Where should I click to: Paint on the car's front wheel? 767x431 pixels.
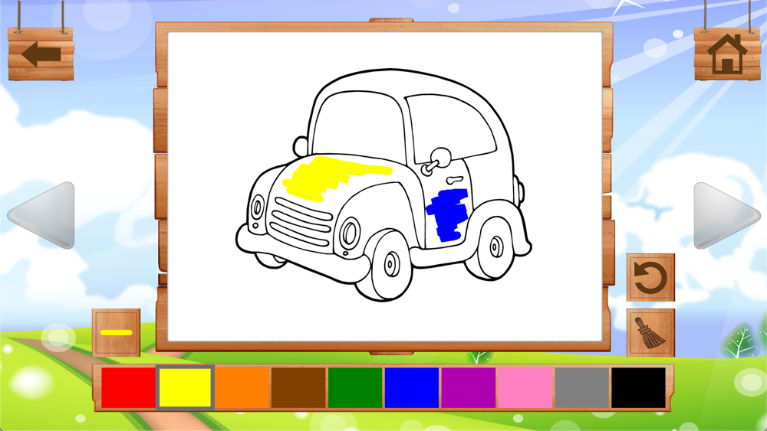[390, 265]
